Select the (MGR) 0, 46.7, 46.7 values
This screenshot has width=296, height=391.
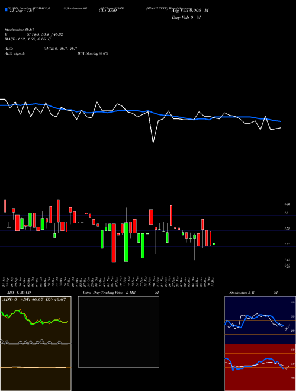(x=60, y=49)
